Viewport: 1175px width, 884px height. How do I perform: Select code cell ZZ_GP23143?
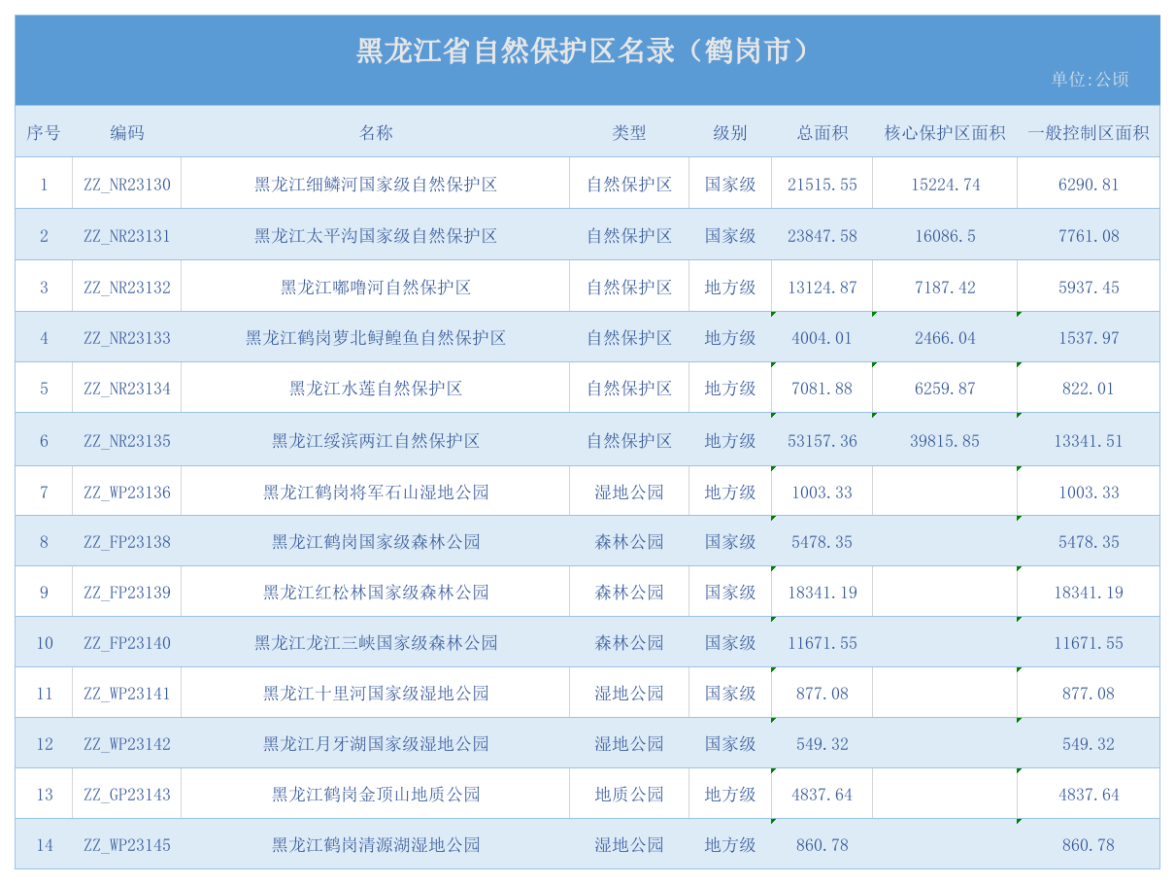(127, 794)
